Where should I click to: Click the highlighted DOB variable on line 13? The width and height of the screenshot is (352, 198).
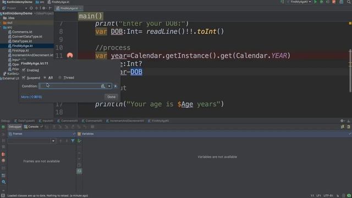pos(136,72)
